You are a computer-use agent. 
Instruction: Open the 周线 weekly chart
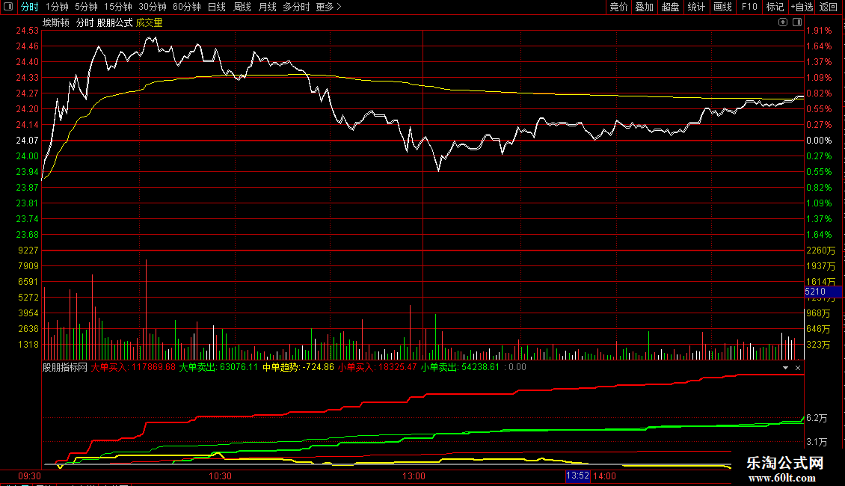tap(242, 7)
